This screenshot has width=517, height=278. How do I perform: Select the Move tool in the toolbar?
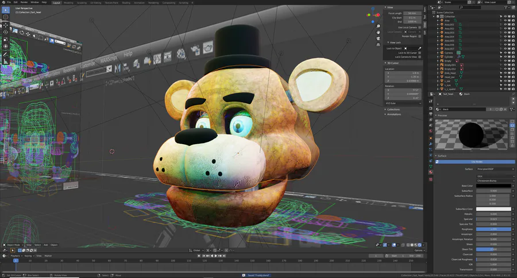tap(6, 25)
